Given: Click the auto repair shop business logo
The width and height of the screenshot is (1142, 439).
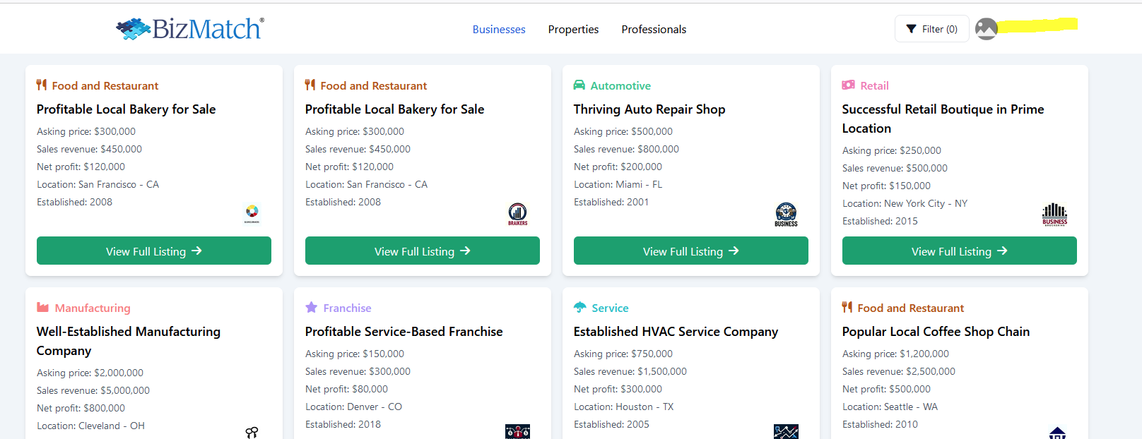Looking at the screenshot, I should 786,214.
